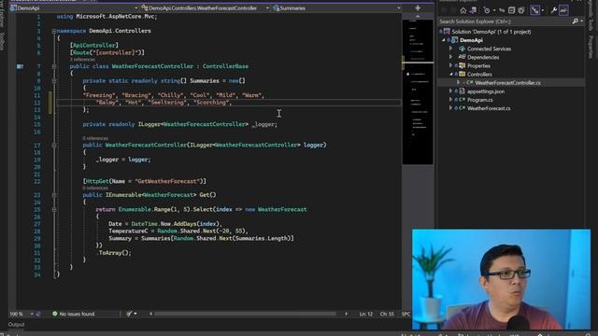Click the Ln: 12 line indicator

[365, 314]
